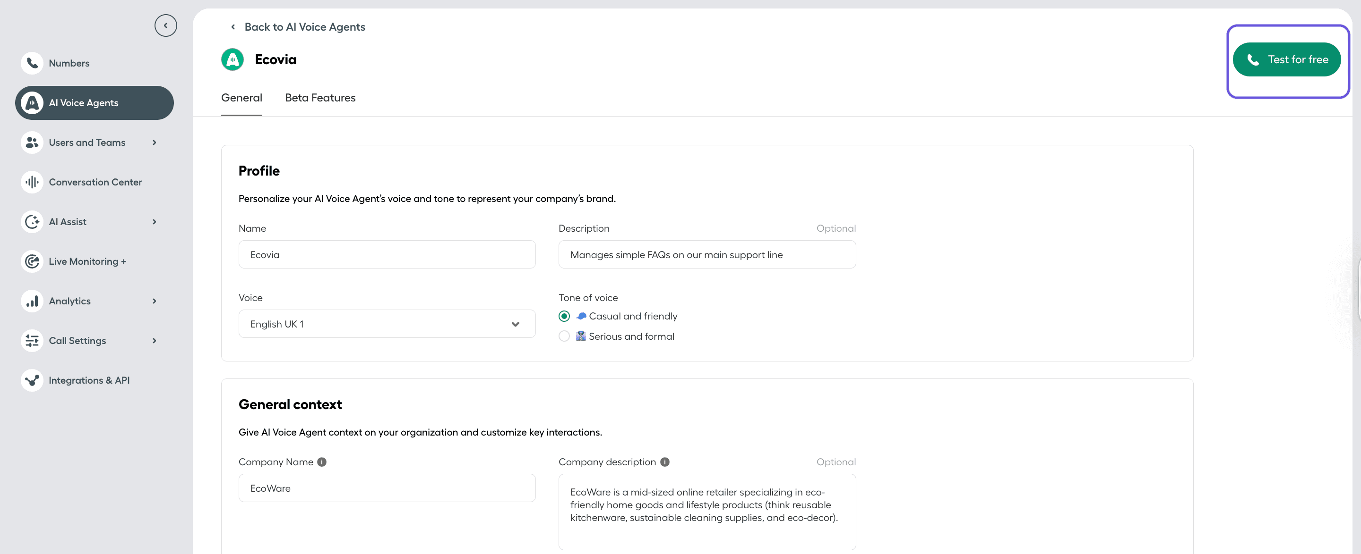Click the Live Monitoring + icon

tap(32, 261)
